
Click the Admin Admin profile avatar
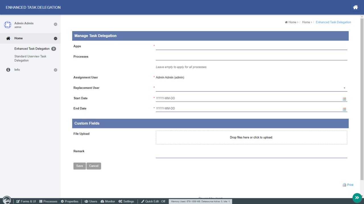point(7,25)
